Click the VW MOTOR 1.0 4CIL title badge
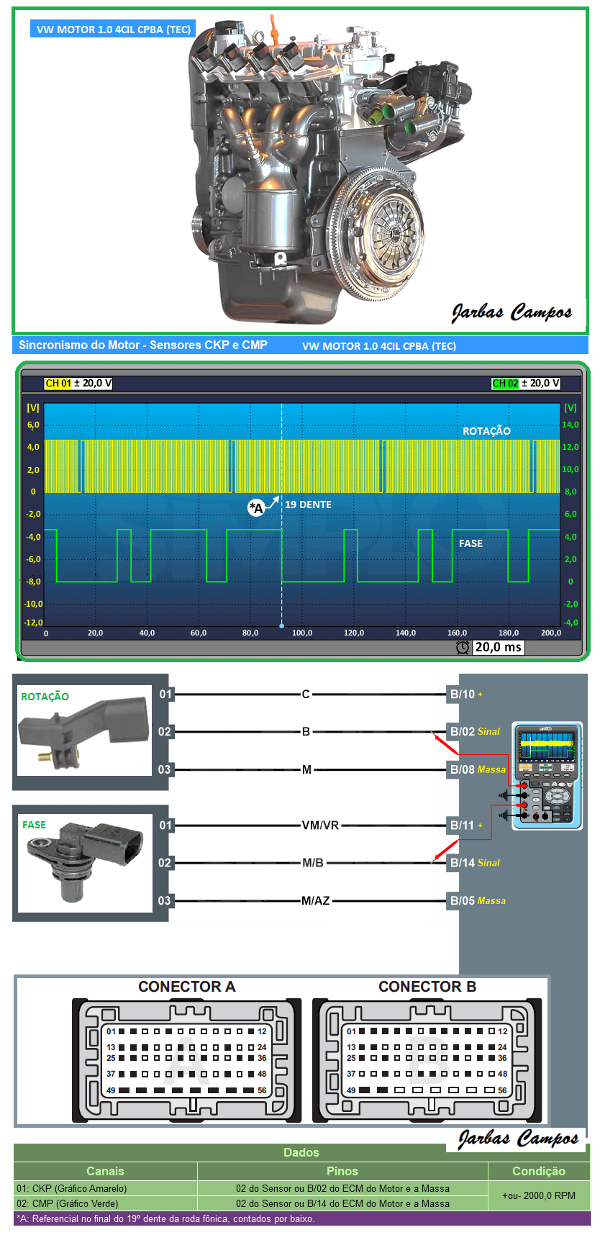Image resolution: width=600 pixels, height=1253 pixels. click(113, 30)
